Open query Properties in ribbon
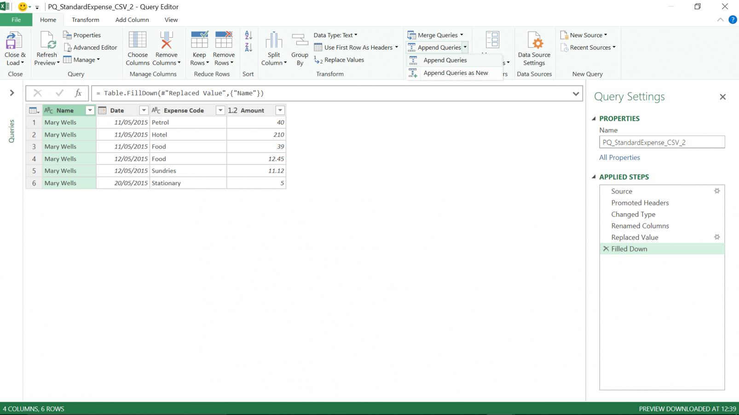Viewport: 739px width, 415px height. click(82, 35)
